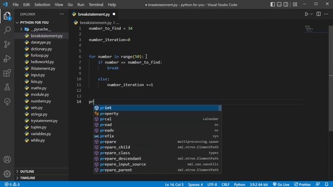Change indentation via Spaces: 4
This screenshot has height=187, width=333.
coord(196,184)
